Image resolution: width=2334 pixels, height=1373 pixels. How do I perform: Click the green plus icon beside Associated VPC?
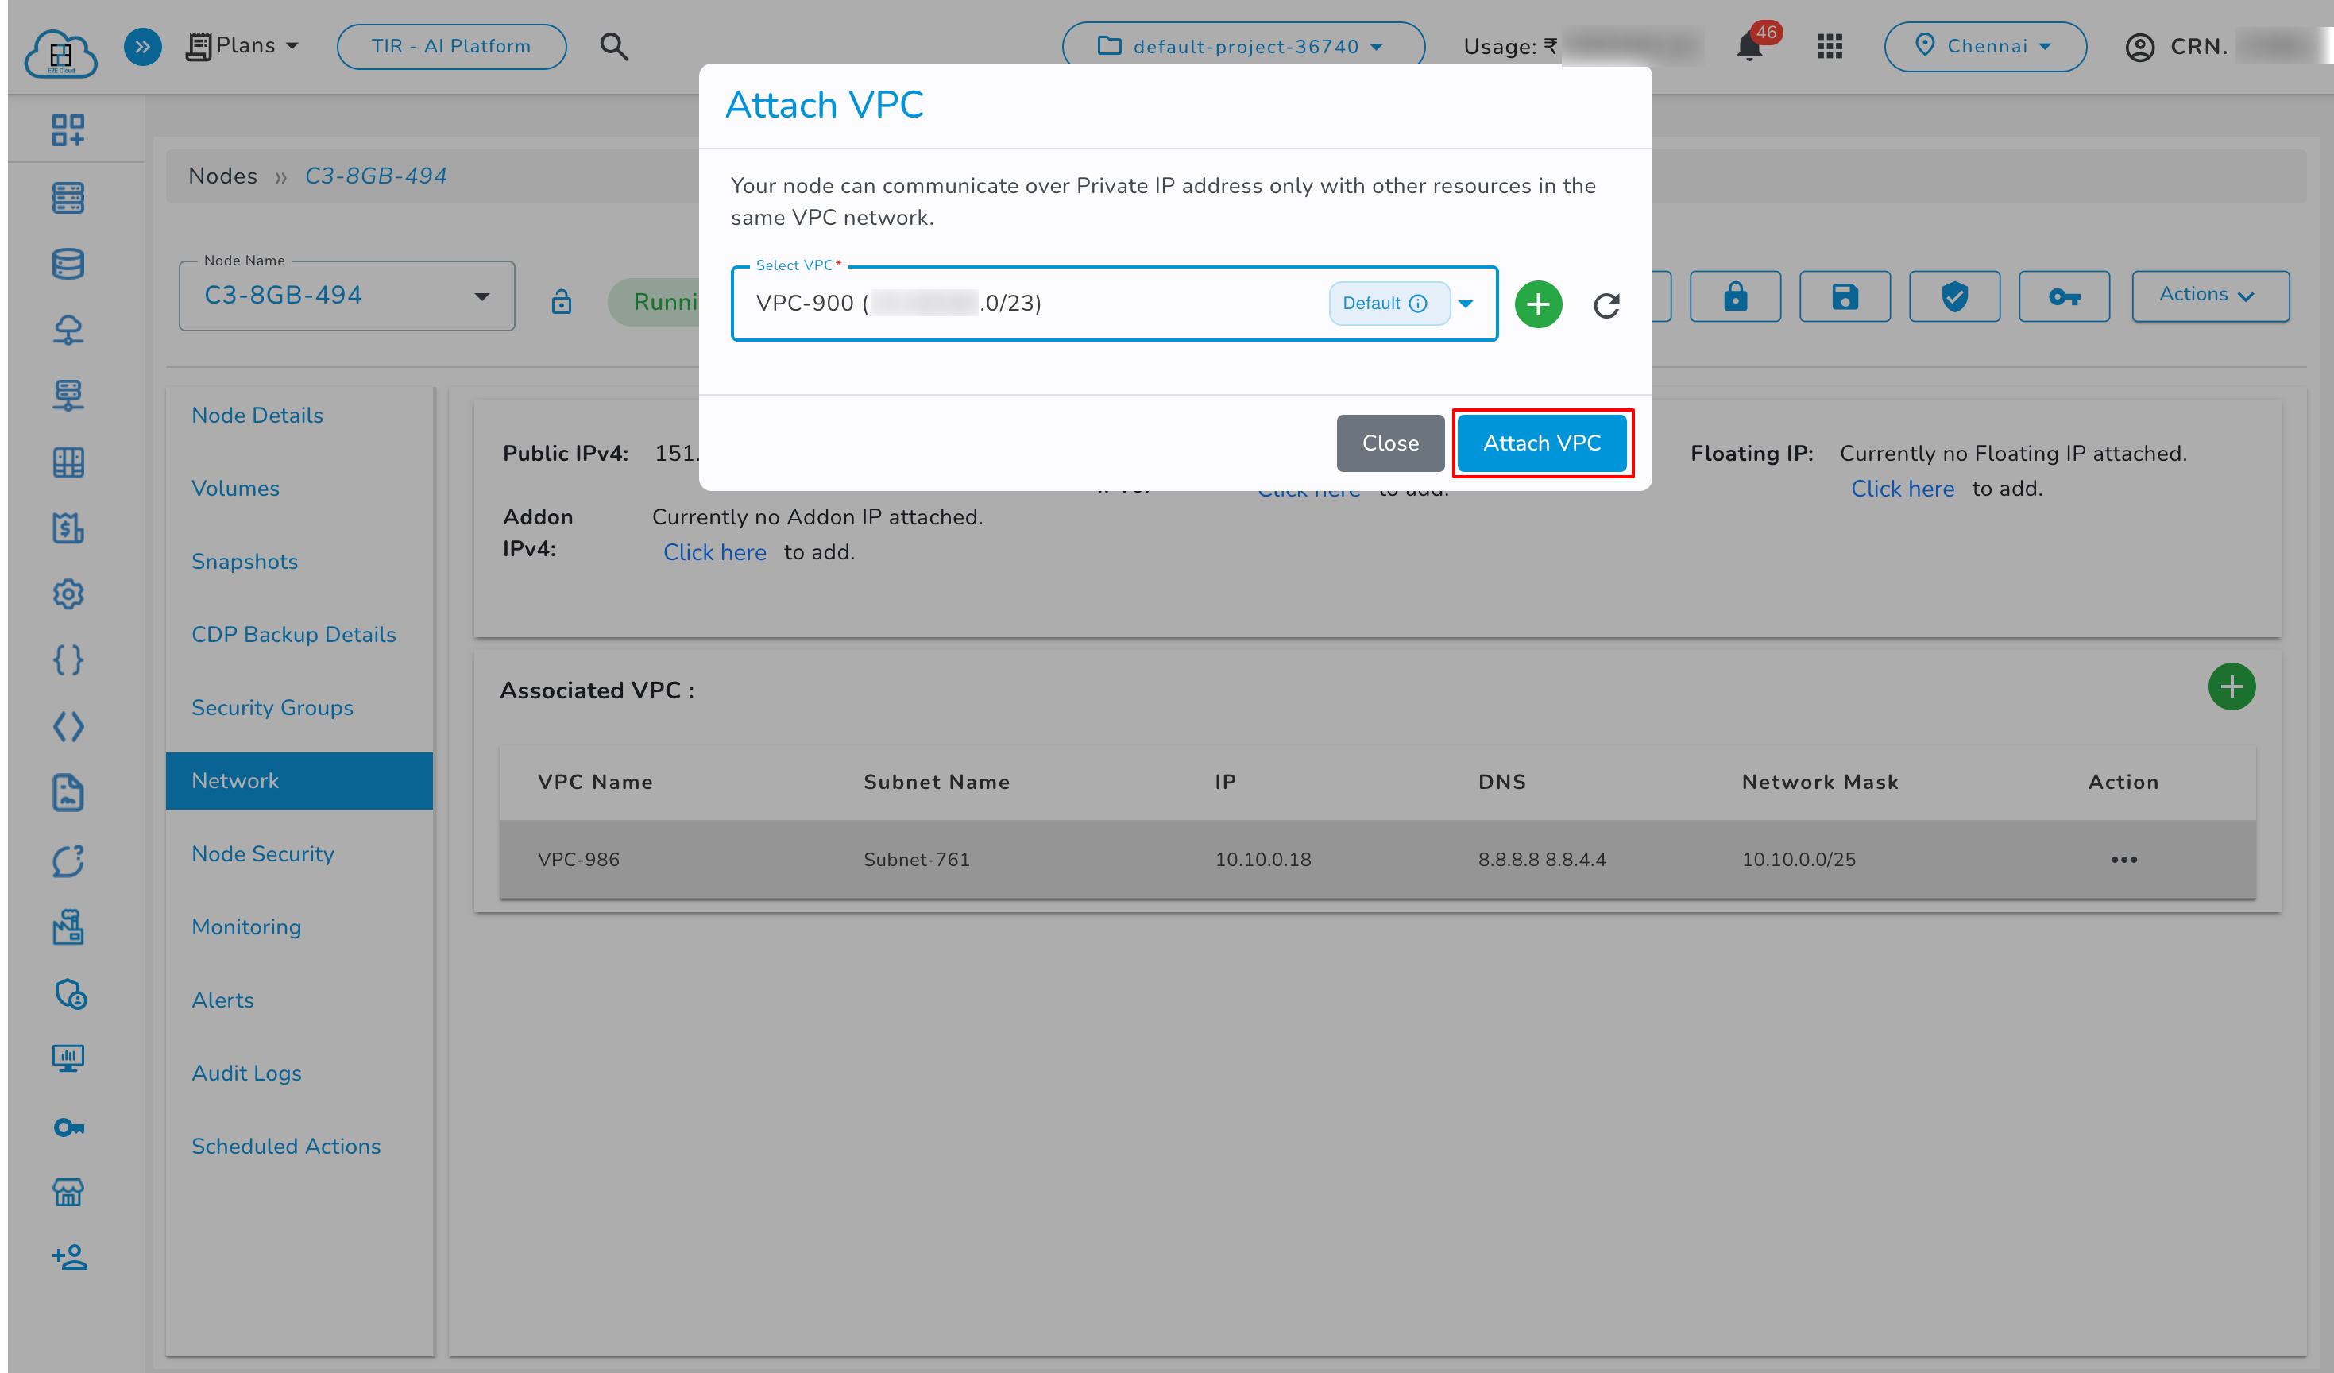point(2232,686)
